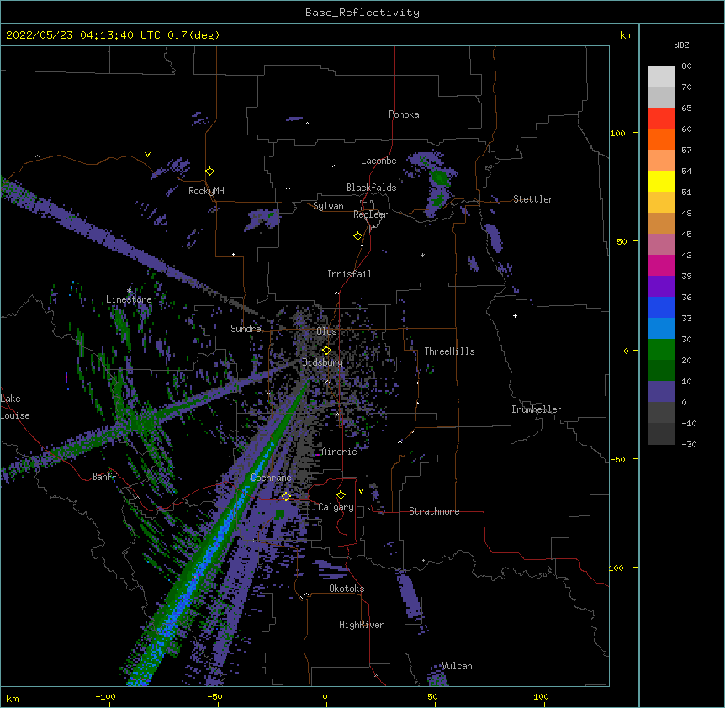Image resolution: width=725 pixels, height=708 pixels.
Task: Click the yellow V marker northwest of RockyMH
Action: pyautogui.click(x=147, y=155)
